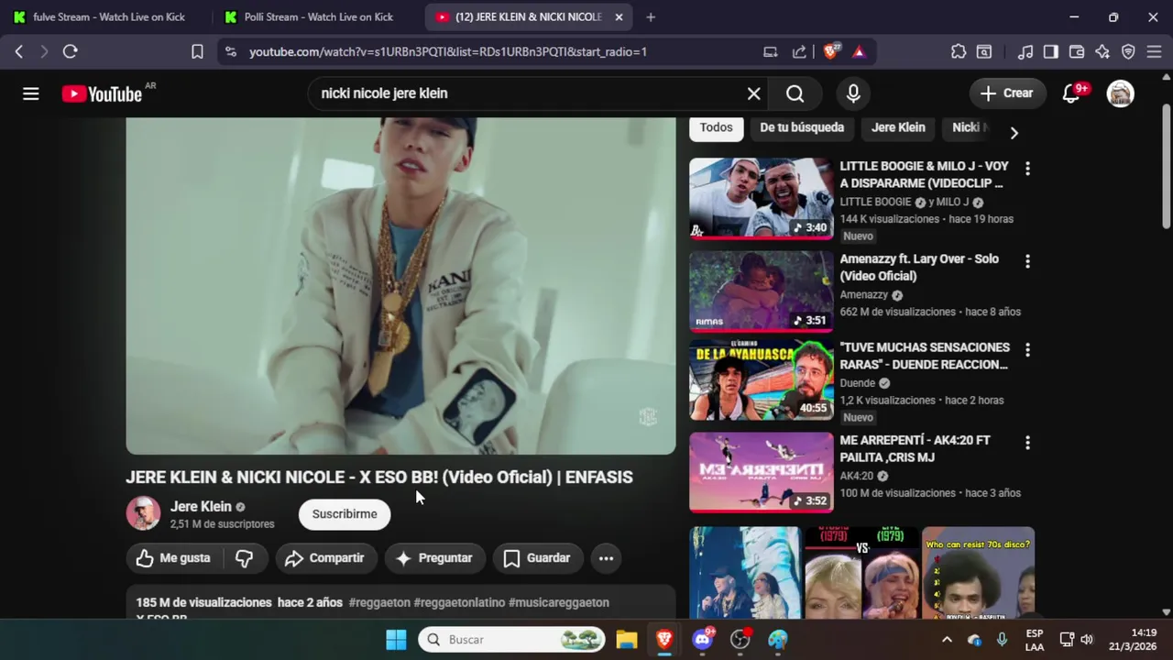Save the video with Guardar
This screenshot has width=1173, height=660.
[537, 558]
